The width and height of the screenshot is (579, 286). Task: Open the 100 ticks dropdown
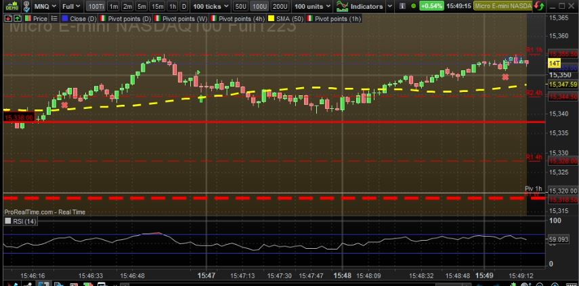pos(211,6)
